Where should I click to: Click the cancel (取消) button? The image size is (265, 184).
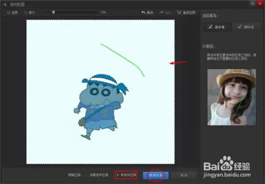(x=184, y=175)
